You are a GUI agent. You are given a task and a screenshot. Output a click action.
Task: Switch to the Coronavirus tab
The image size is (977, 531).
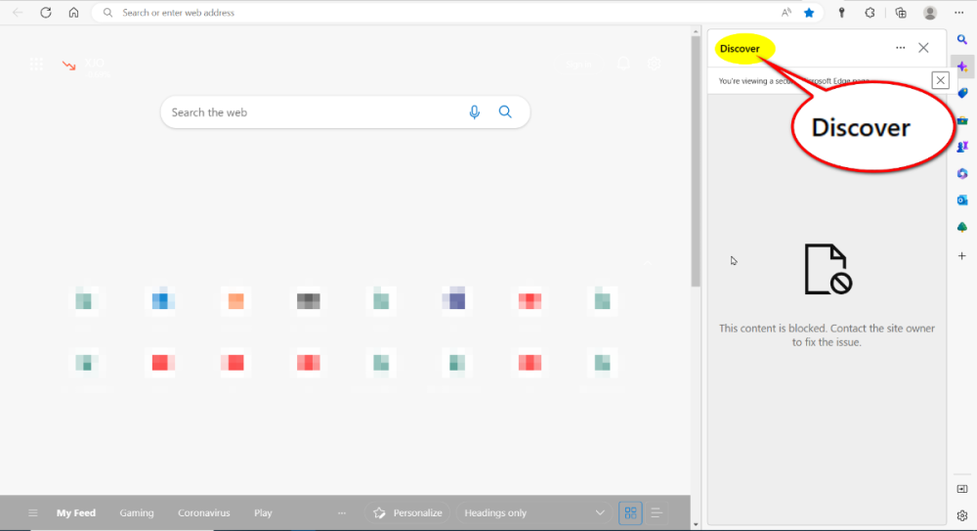[204, 512]
